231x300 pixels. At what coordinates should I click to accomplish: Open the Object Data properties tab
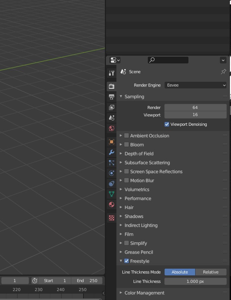click(112, 194)
